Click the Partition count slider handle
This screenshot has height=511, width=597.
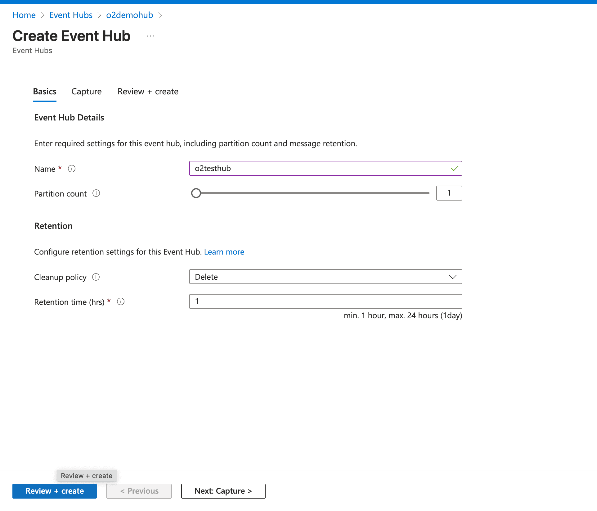click(196, 193)
